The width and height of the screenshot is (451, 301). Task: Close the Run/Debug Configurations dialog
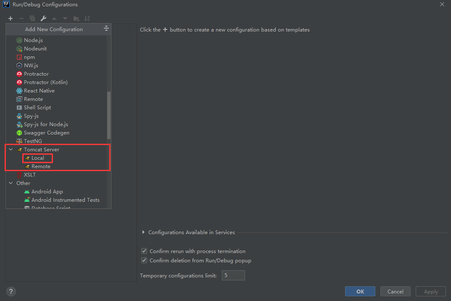[x=442, y=4]
